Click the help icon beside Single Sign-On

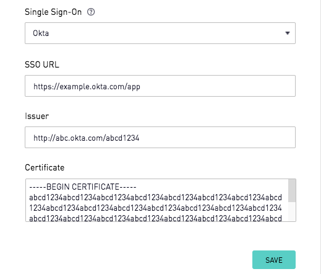tap(91, 12)
